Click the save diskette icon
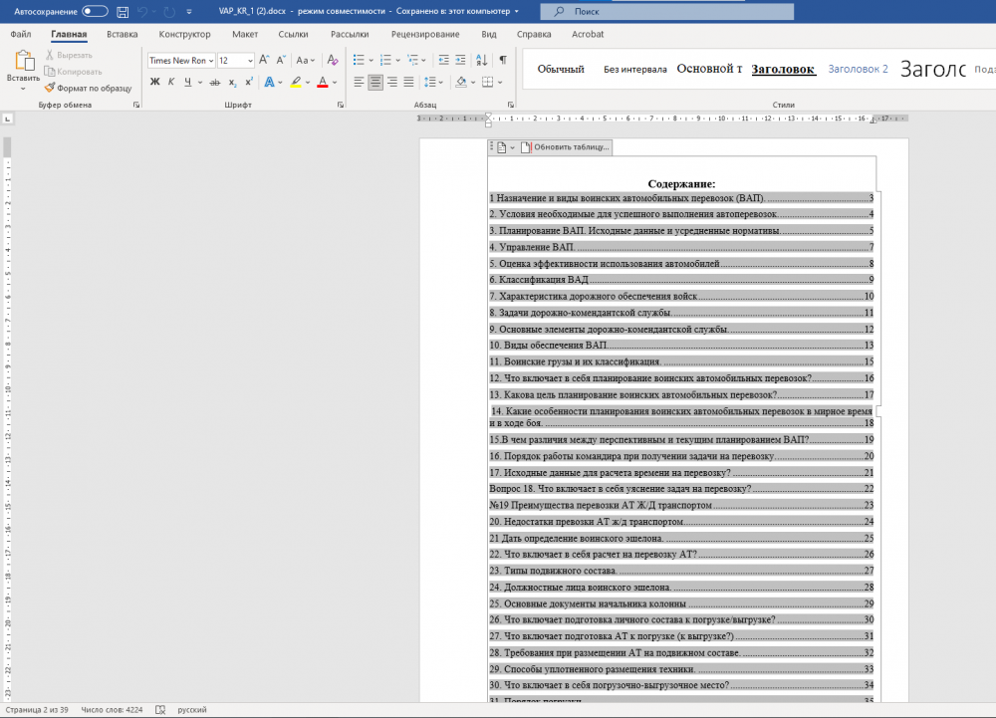Image resolution: width=996 pixels, height=718 pixels. tap(123, 11)
